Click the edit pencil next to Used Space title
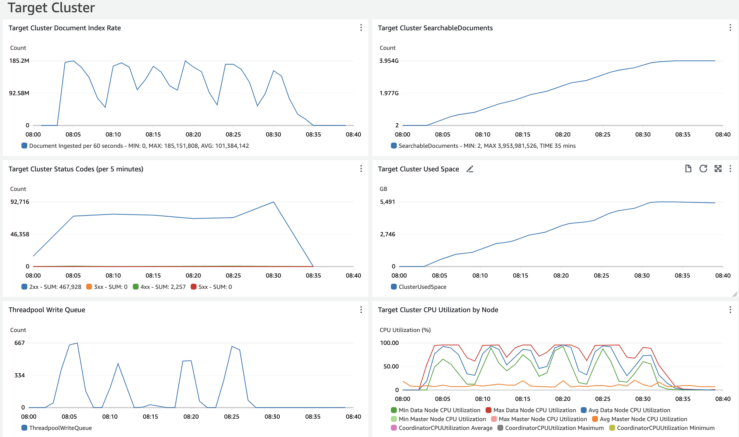This screenshot has width=739, height=437. tap(470, 169)
